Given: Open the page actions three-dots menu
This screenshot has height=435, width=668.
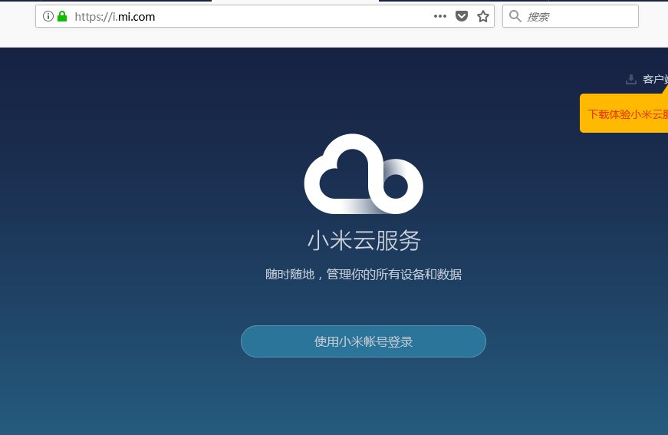Looking at the screenshot, I should (440, 16).
